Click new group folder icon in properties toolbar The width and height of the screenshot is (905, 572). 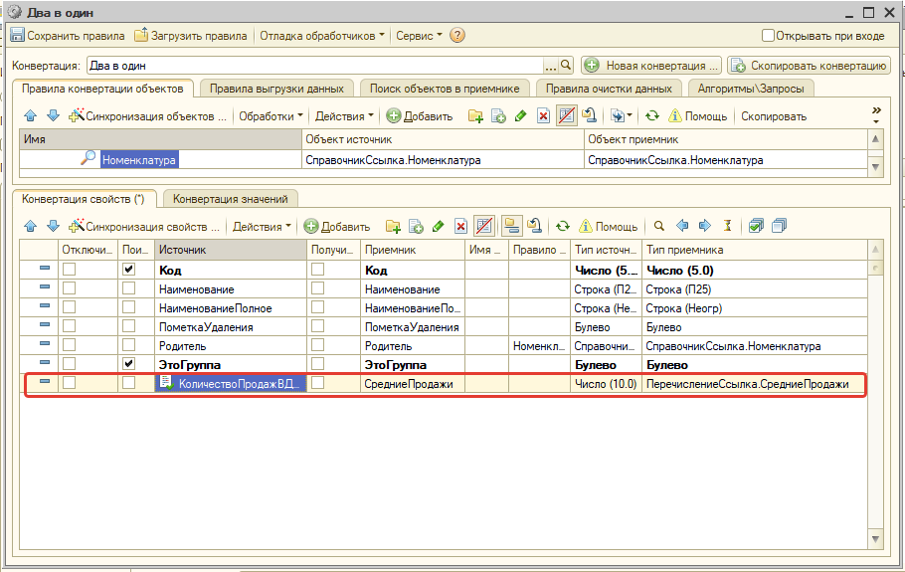click(x=393, y=226)
